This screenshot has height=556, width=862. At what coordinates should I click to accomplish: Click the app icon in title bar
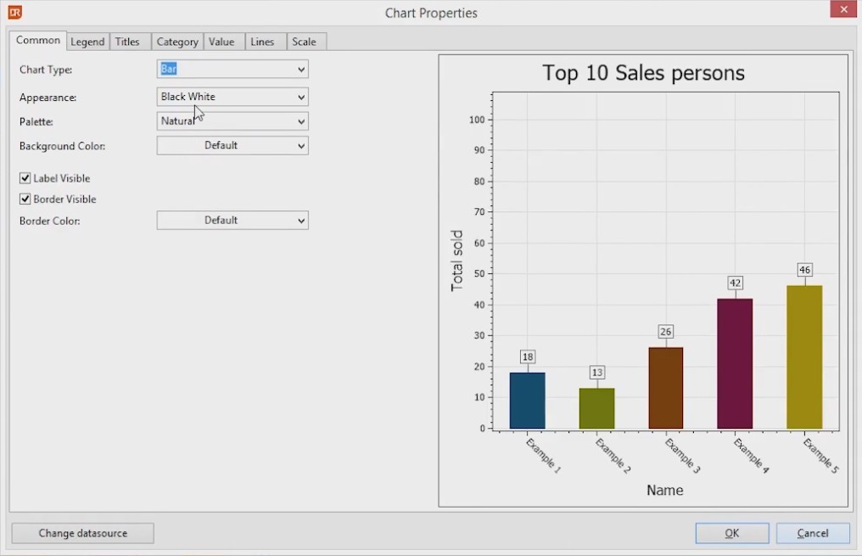click(x=14, y=13)
